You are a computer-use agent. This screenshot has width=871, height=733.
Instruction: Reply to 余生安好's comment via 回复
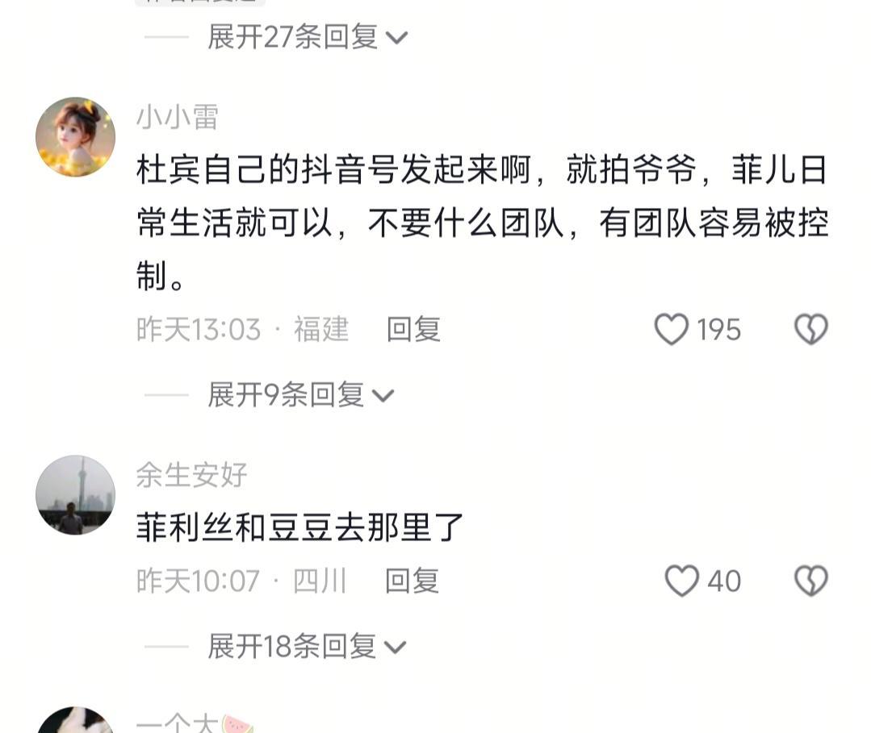(x=412, y=581)
